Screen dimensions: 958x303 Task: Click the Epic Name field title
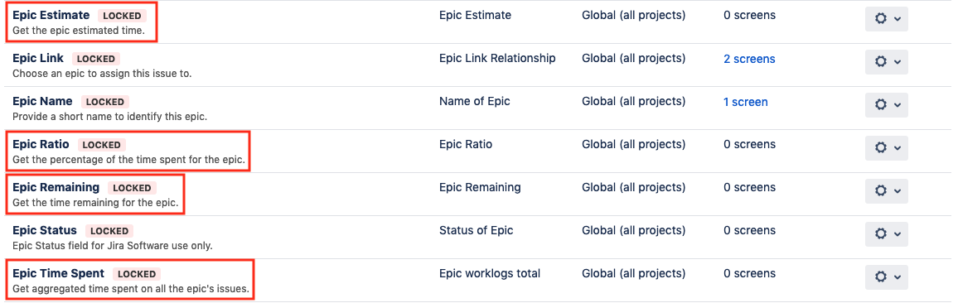pos(42,101)
